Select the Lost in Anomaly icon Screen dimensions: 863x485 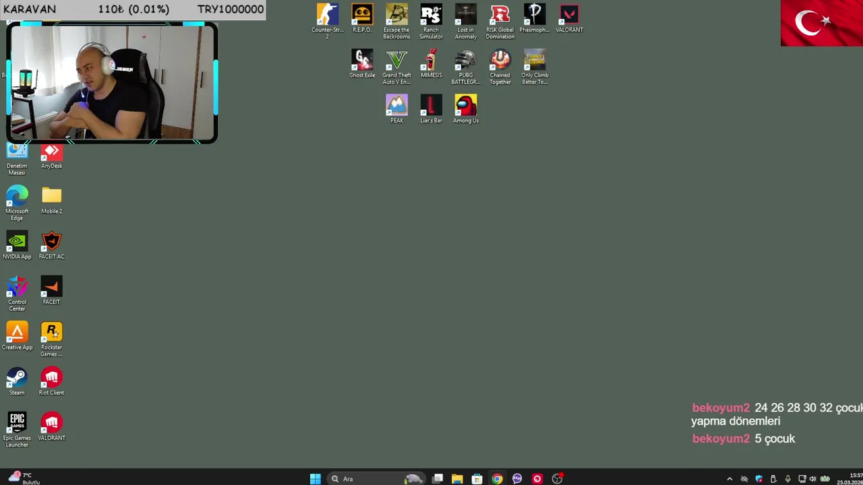tap(465, 21)
